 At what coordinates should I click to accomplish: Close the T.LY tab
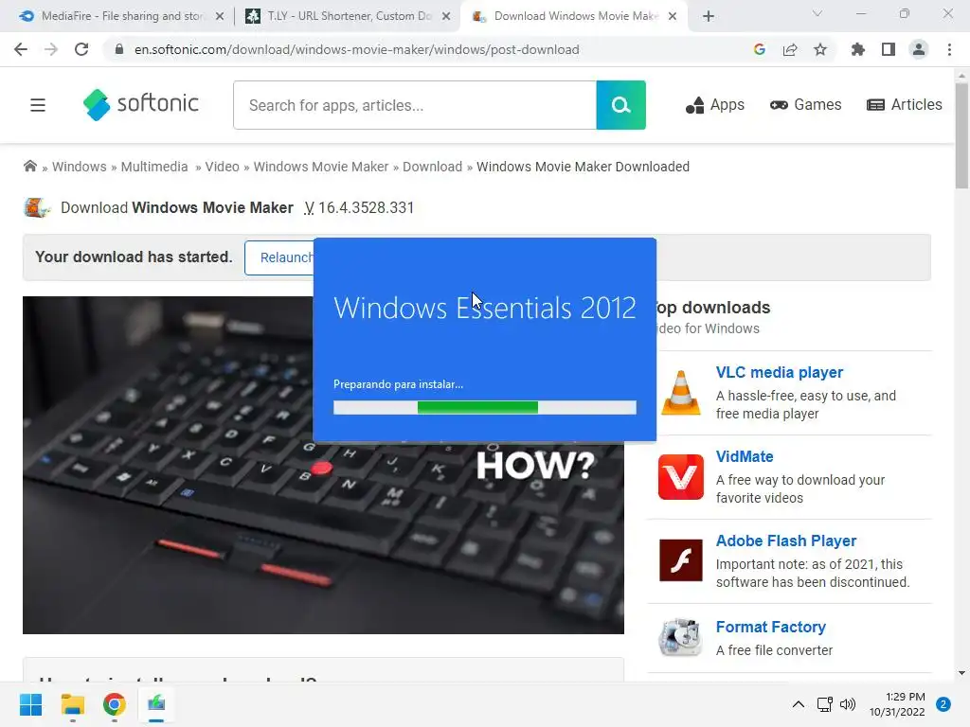pyautogui.click(x=446, y=17)
